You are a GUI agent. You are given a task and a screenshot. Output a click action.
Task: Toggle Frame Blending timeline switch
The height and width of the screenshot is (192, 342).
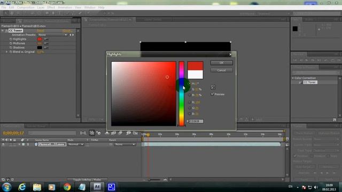pyautogui.click(x=114, y=133)
